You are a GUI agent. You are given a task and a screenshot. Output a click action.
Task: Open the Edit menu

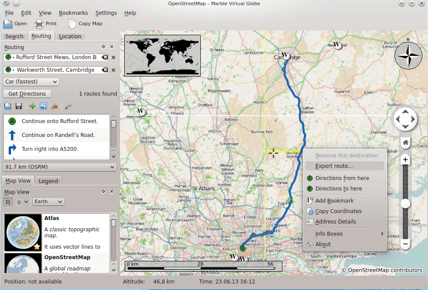click(x=26, y=13)
